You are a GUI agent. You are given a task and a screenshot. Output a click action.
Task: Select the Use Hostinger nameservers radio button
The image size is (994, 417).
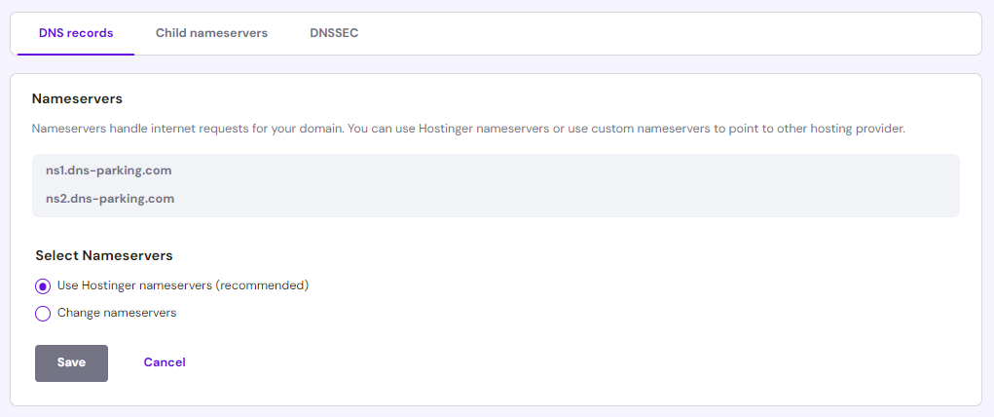click(43, 286)
